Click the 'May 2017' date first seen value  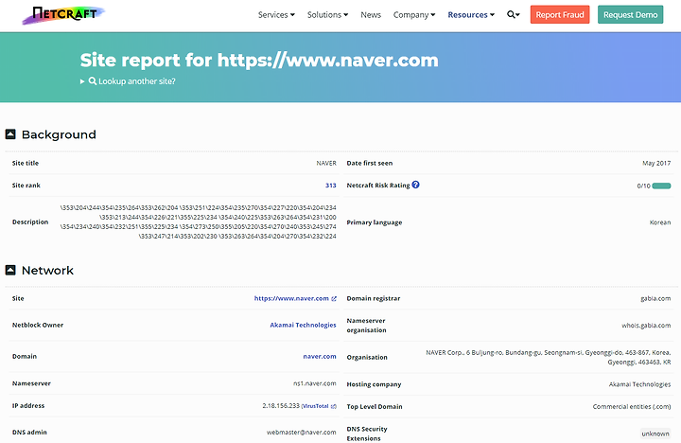coord(656,163)
